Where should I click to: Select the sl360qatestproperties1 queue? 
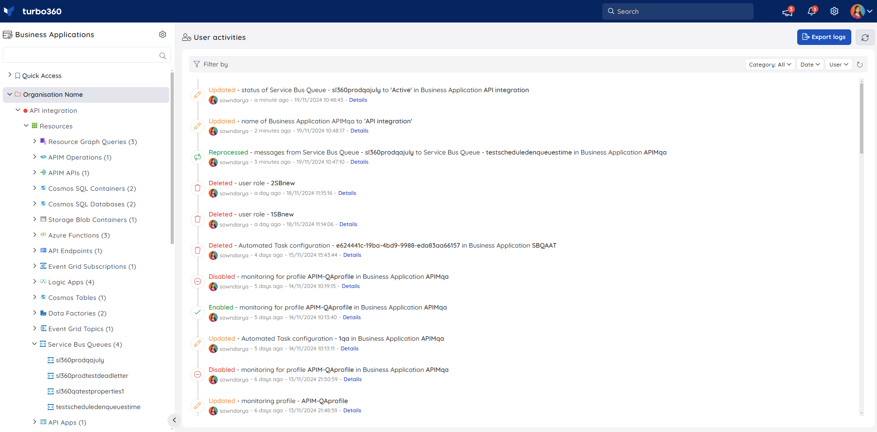90,391
